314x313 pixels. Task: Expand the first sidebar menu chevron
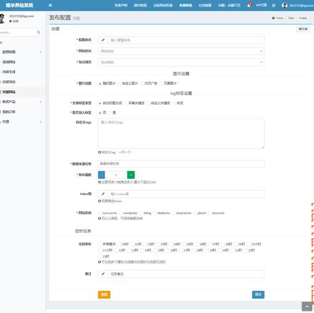[x=40, y=52]
